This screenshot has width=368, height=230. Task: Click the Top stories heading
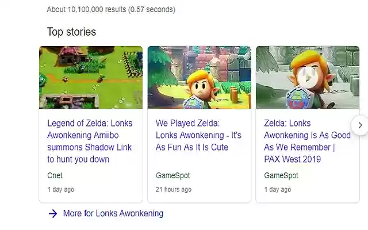[71, 32]
